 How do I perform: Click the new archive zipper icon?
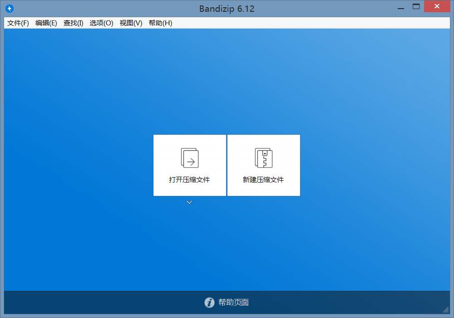point(264,158)
